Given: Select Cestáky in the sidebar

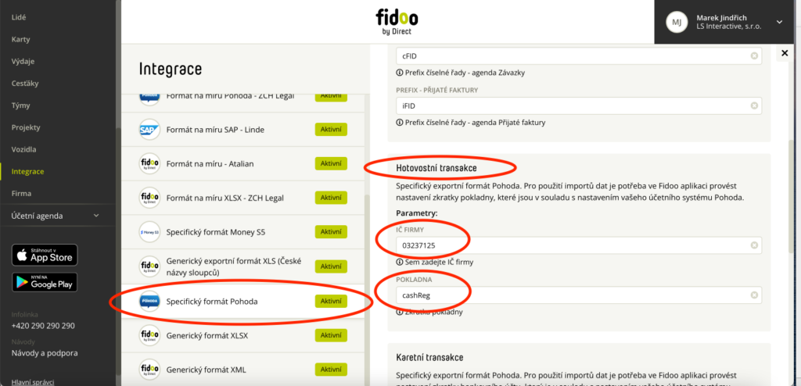Looking at the screenshot, I should pos(25,84).
